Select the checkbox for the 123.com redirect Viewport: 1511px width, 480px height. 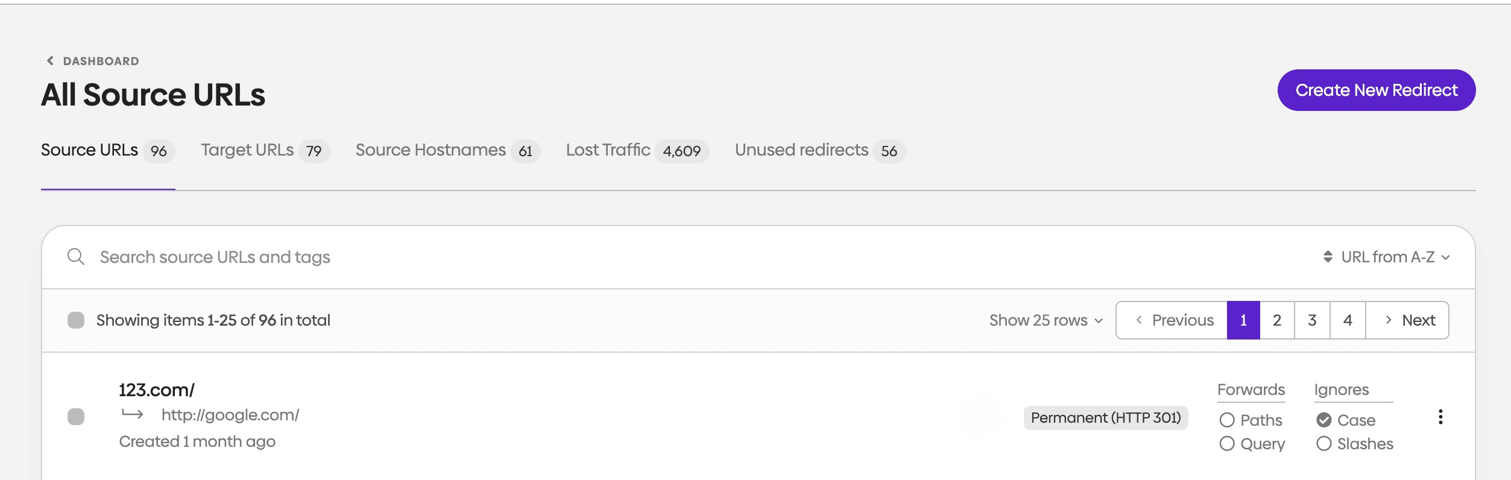point(76,417)
